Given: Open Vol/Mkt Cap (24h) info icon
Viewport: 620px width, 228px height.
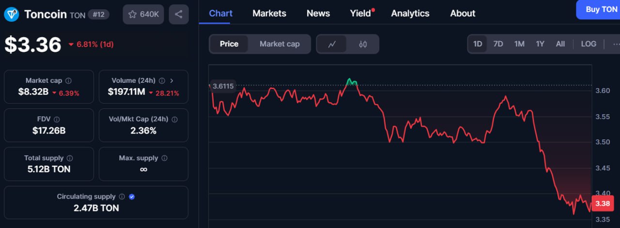Looking at the screenshot, I should pos(174,119).
